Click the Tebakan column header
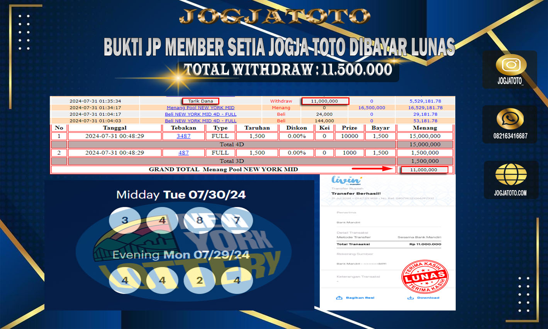The height and width of the screenshot is (329, 548). point(183,128)
